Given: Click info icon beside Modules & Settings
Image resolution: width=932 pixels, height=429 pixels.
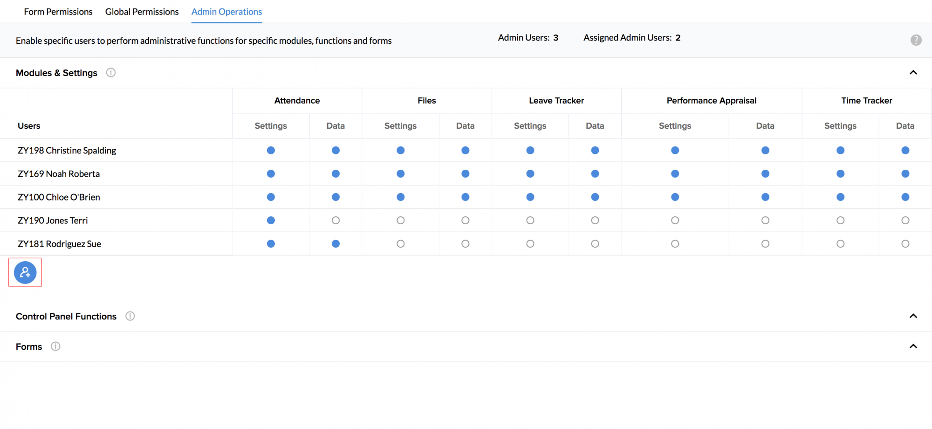Looking at the screenshot, I should pyautogui.click(x=111, y=73).
